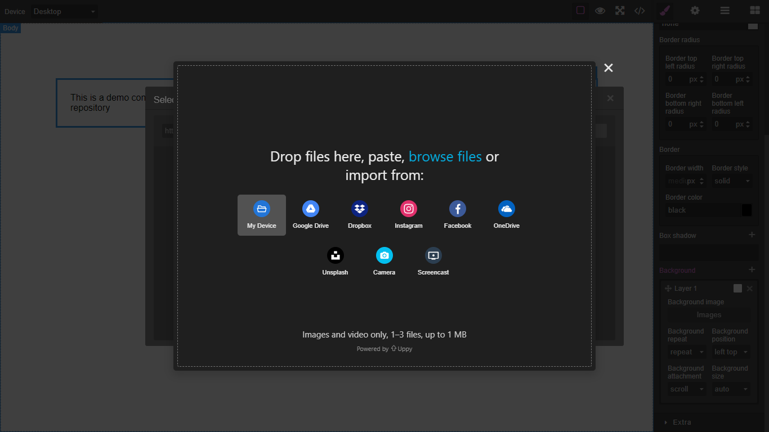The image size is (769, 432).
Task: Start a Screencast recording
Action: coord(433,261)
